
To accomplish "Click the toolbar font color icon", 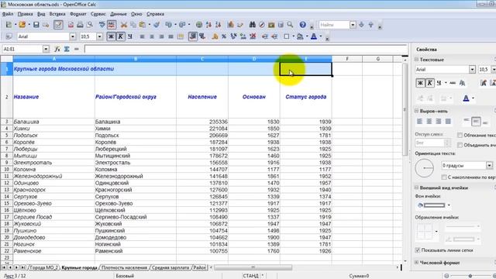I will (x=313, y=36).
